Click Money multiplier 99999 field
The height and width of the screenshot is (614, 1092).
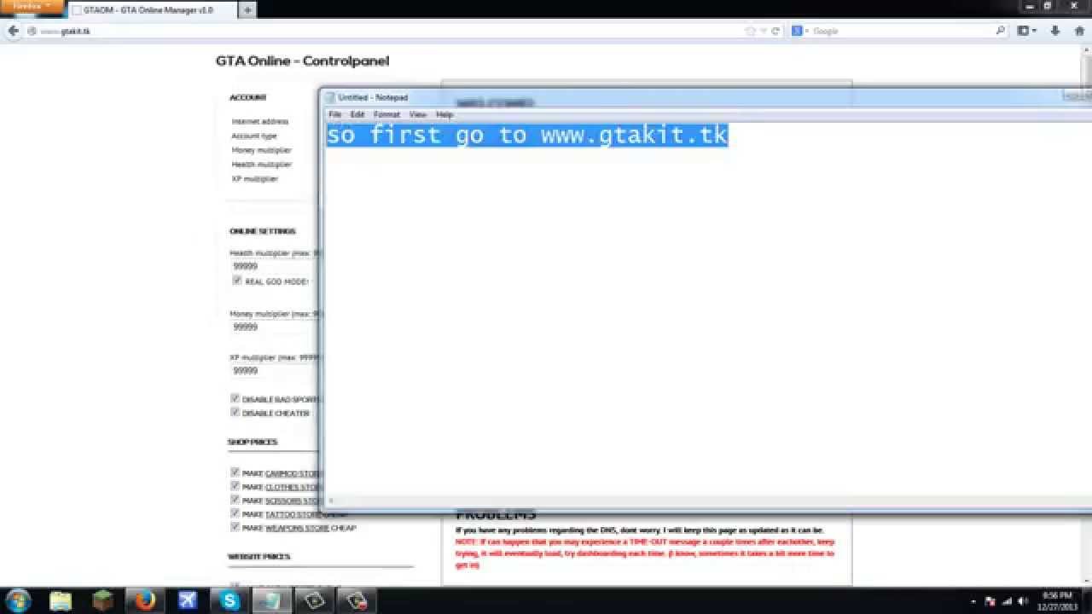275,327
